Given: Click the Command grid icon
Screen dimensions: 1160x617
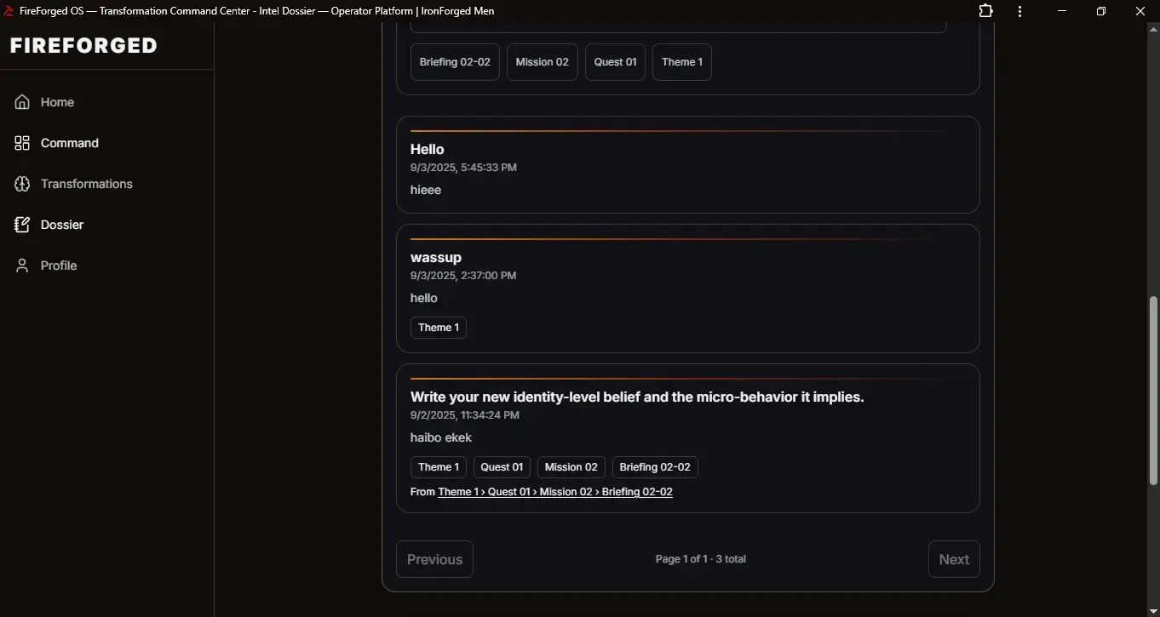Looking at the screenshot, I should pos(22,143).
